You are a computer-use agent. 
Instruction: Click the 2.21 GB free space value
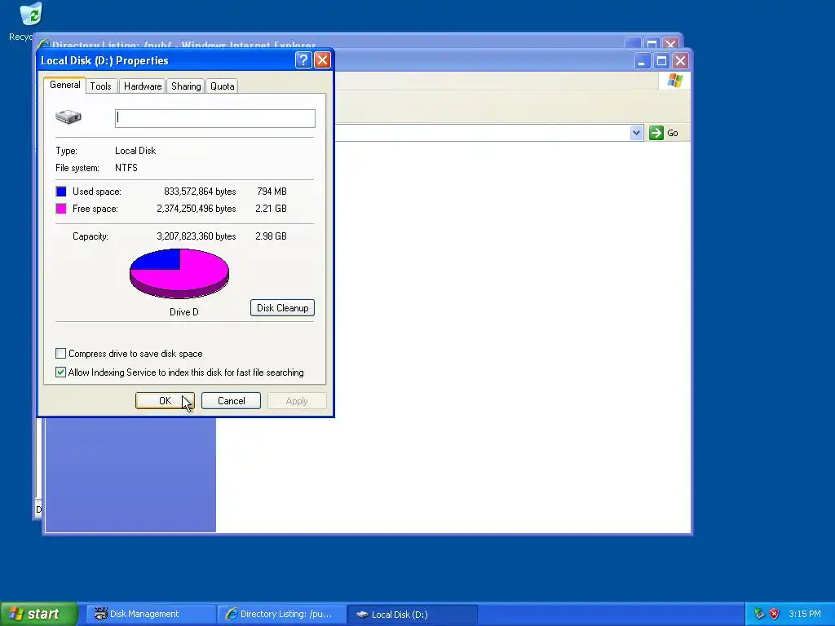click(271, 209)
